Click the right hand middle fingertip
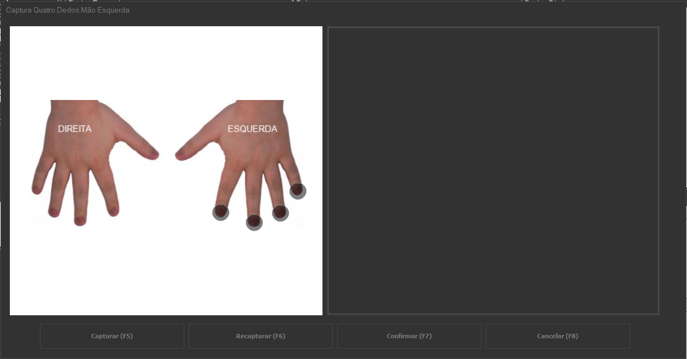Image resolution: width=687 pixels, height=359 pixels. pyautogui.click(x=80, y=221)
